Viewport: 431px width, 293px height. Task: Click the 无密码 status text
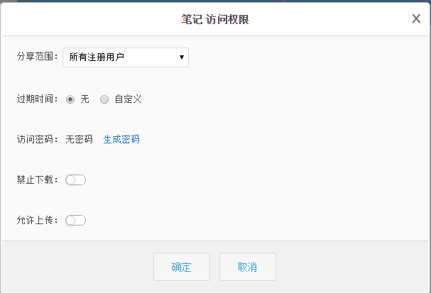[79, 139]
